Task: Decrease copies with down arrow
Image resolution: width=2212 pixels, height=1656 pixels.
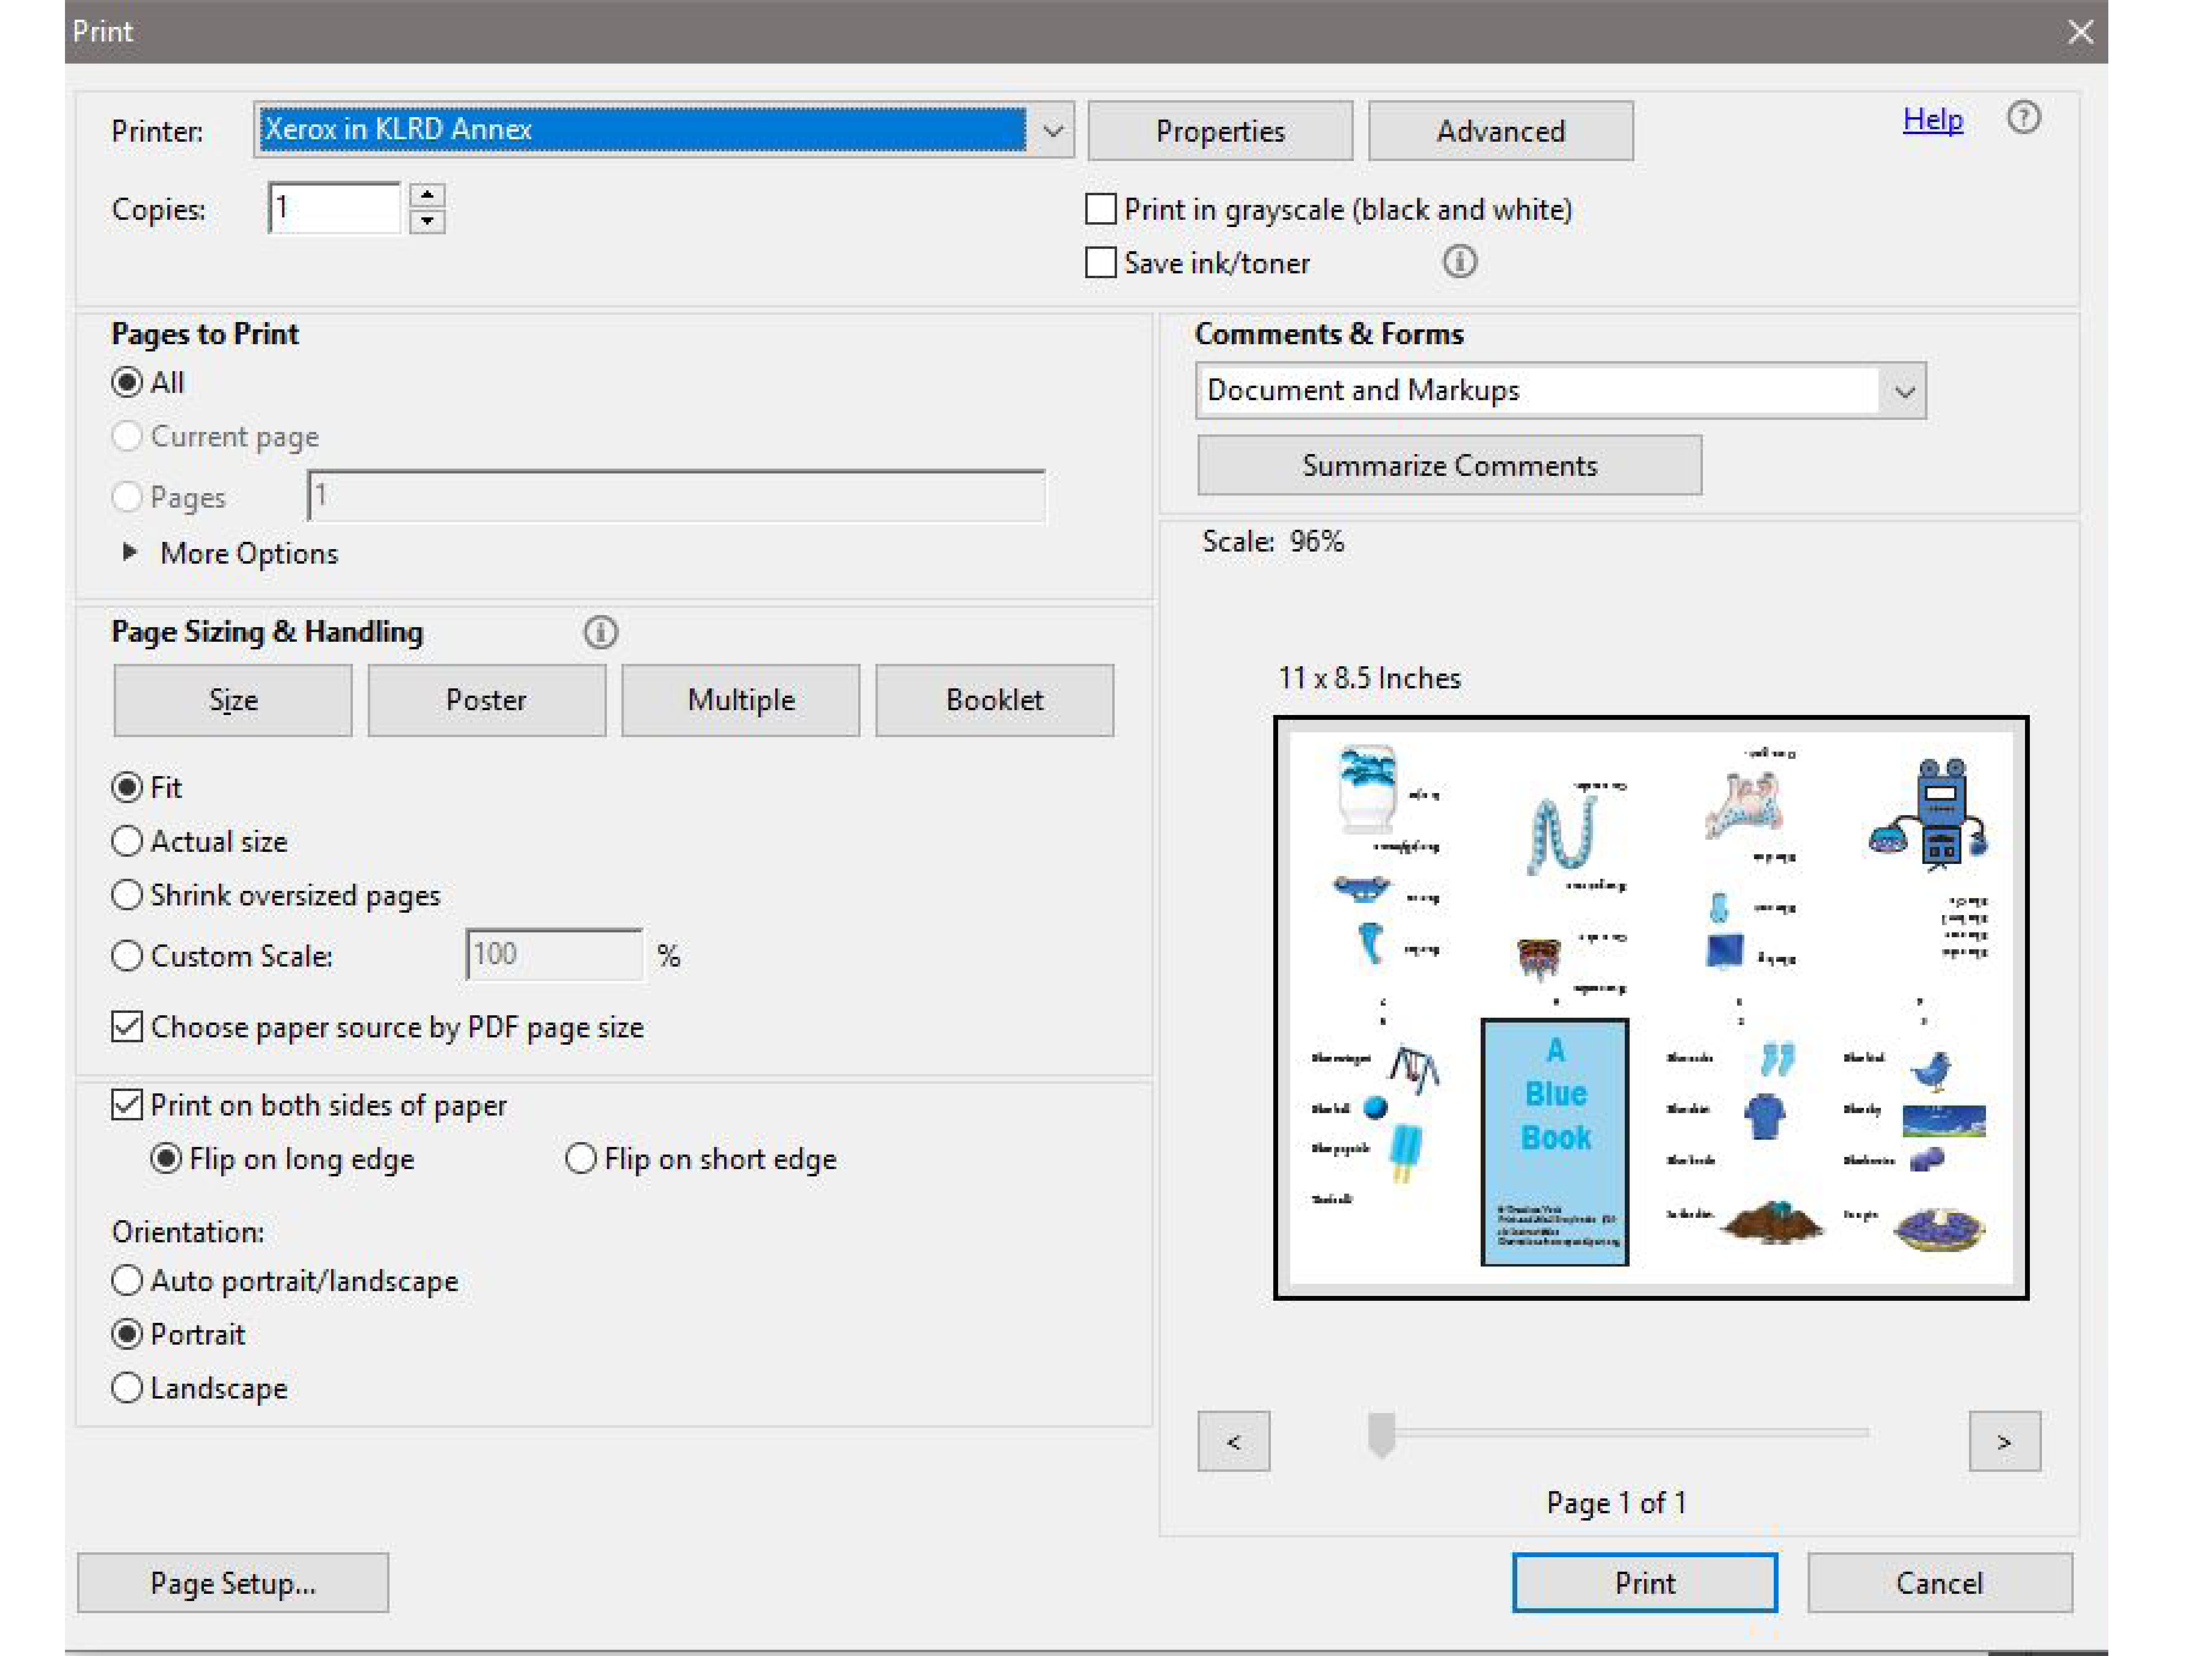Action: 427,221
